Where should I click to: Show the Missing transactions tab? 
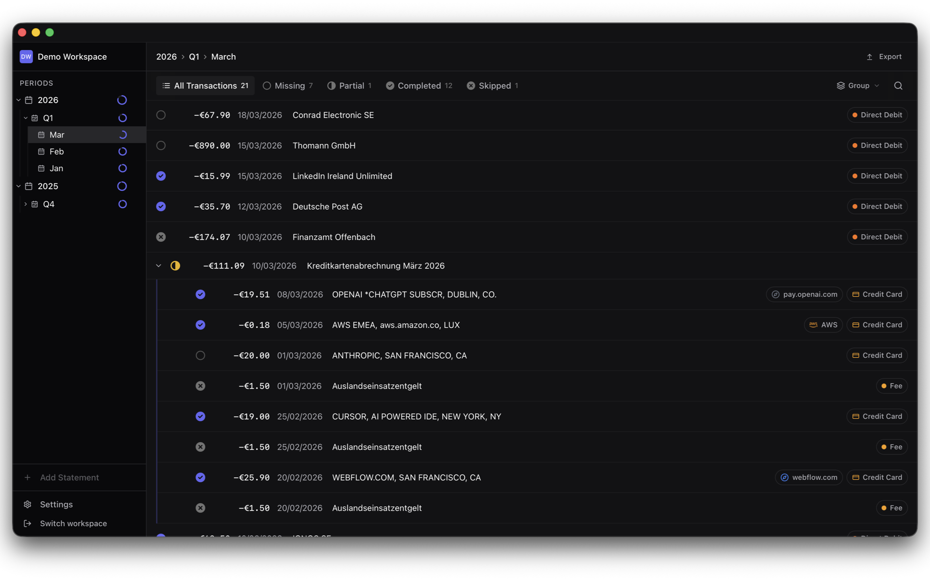click(x=288, y=86)
